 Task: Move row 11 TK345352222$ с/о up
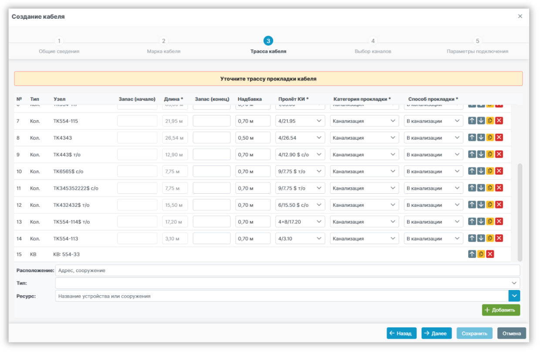point(472,188)
